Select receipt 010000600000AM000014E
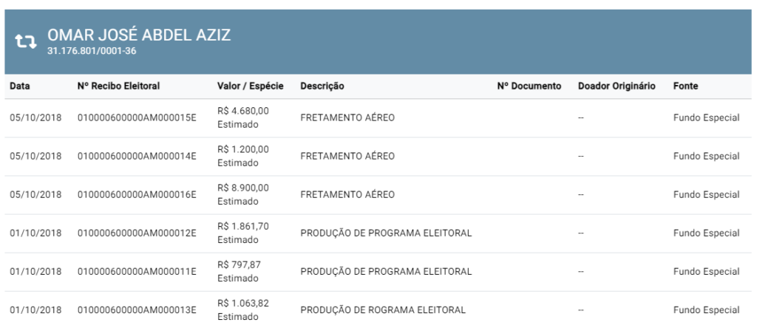The image size is (757, 328). tap(137, 157)
